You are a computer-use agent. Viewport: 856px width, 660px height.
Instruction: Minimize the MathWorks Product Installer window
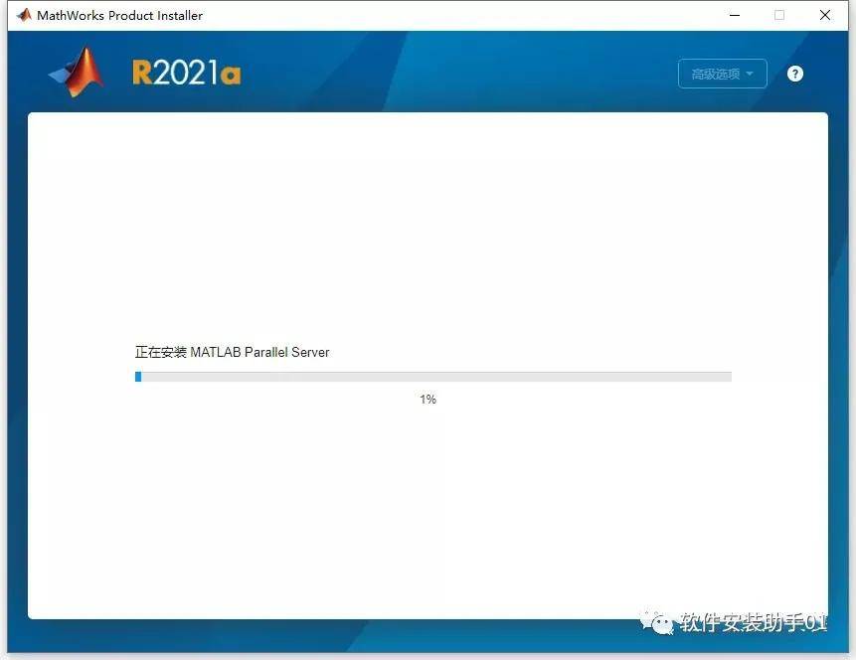coord(734,15)
